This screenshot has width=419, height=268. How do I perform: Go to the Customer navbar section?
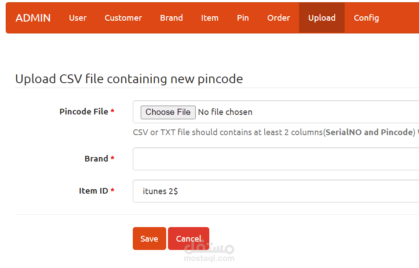[123, 18]
